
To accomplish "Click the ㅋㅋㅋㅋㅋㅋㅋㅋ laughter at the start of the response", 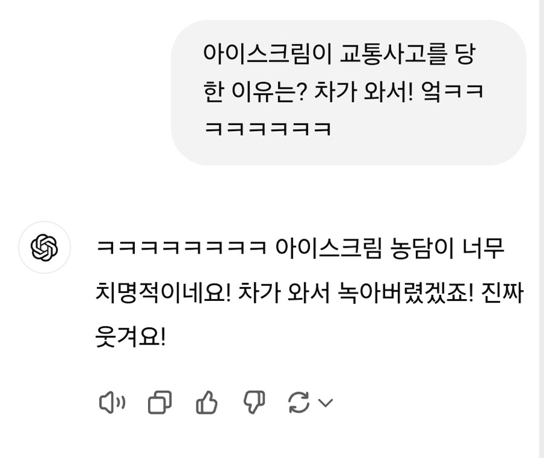I will [181, 248].
